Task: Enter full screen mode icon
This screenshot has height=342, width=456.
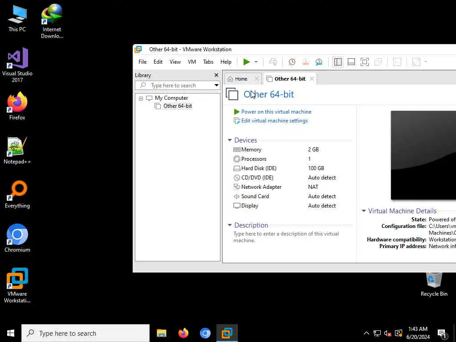Action: pos(365,61)
